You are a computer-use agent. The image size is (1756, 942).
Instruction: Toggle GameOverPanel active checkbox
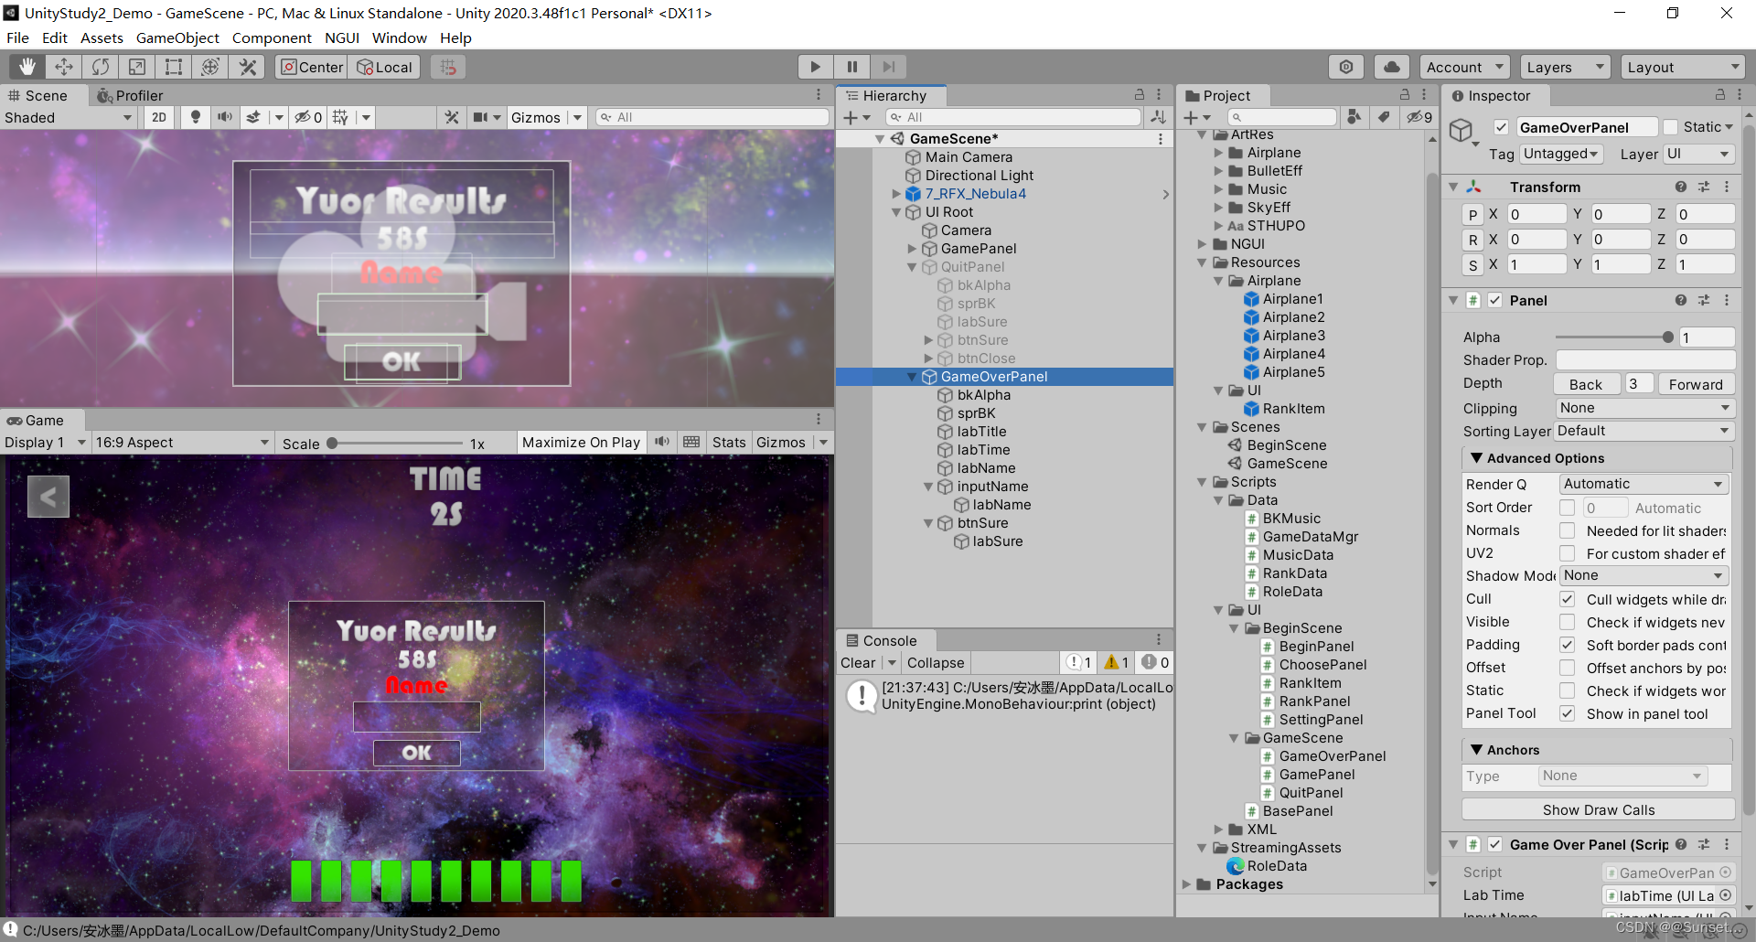pyautogui.click(x=1501, y=127)
